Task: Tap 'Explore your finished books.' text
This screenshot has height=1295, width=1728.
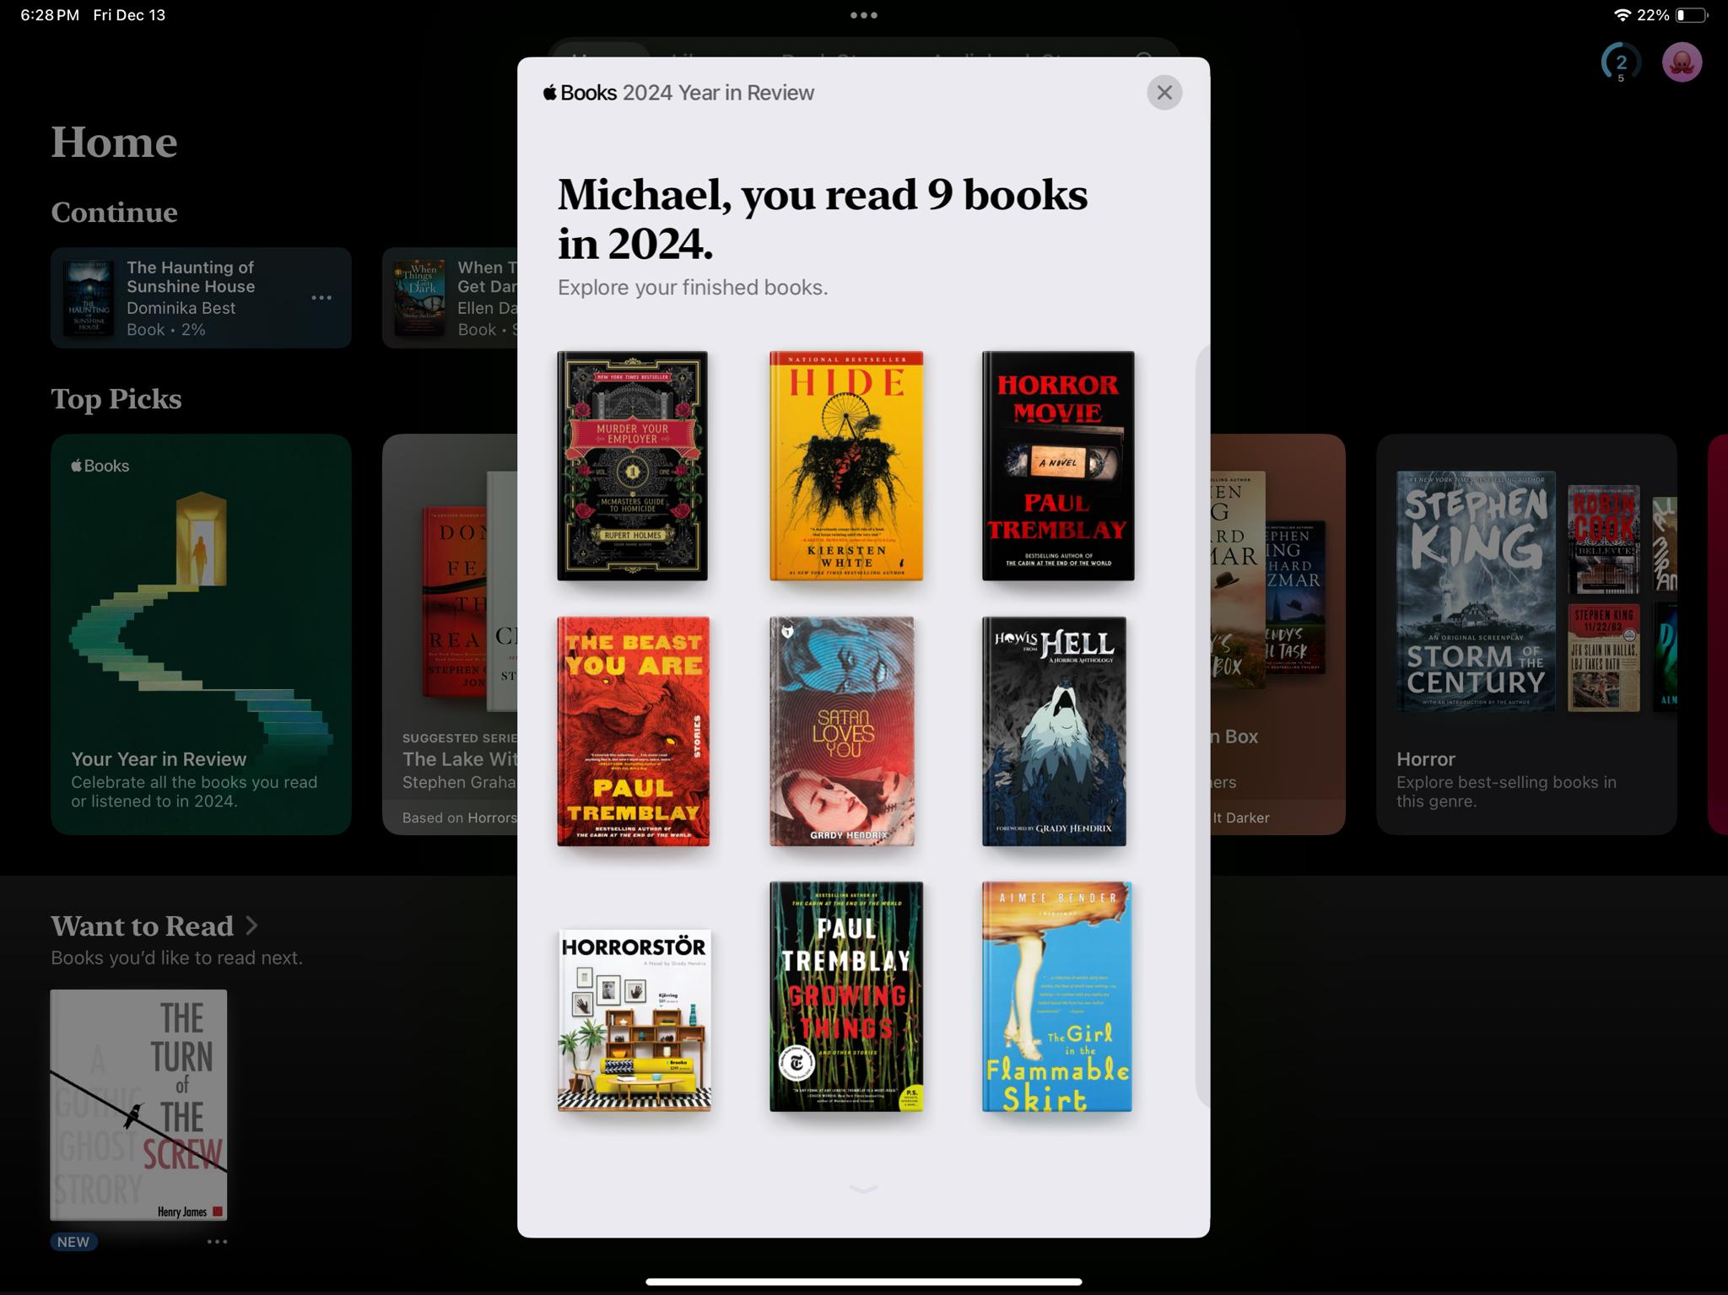Action: [693, 288]
